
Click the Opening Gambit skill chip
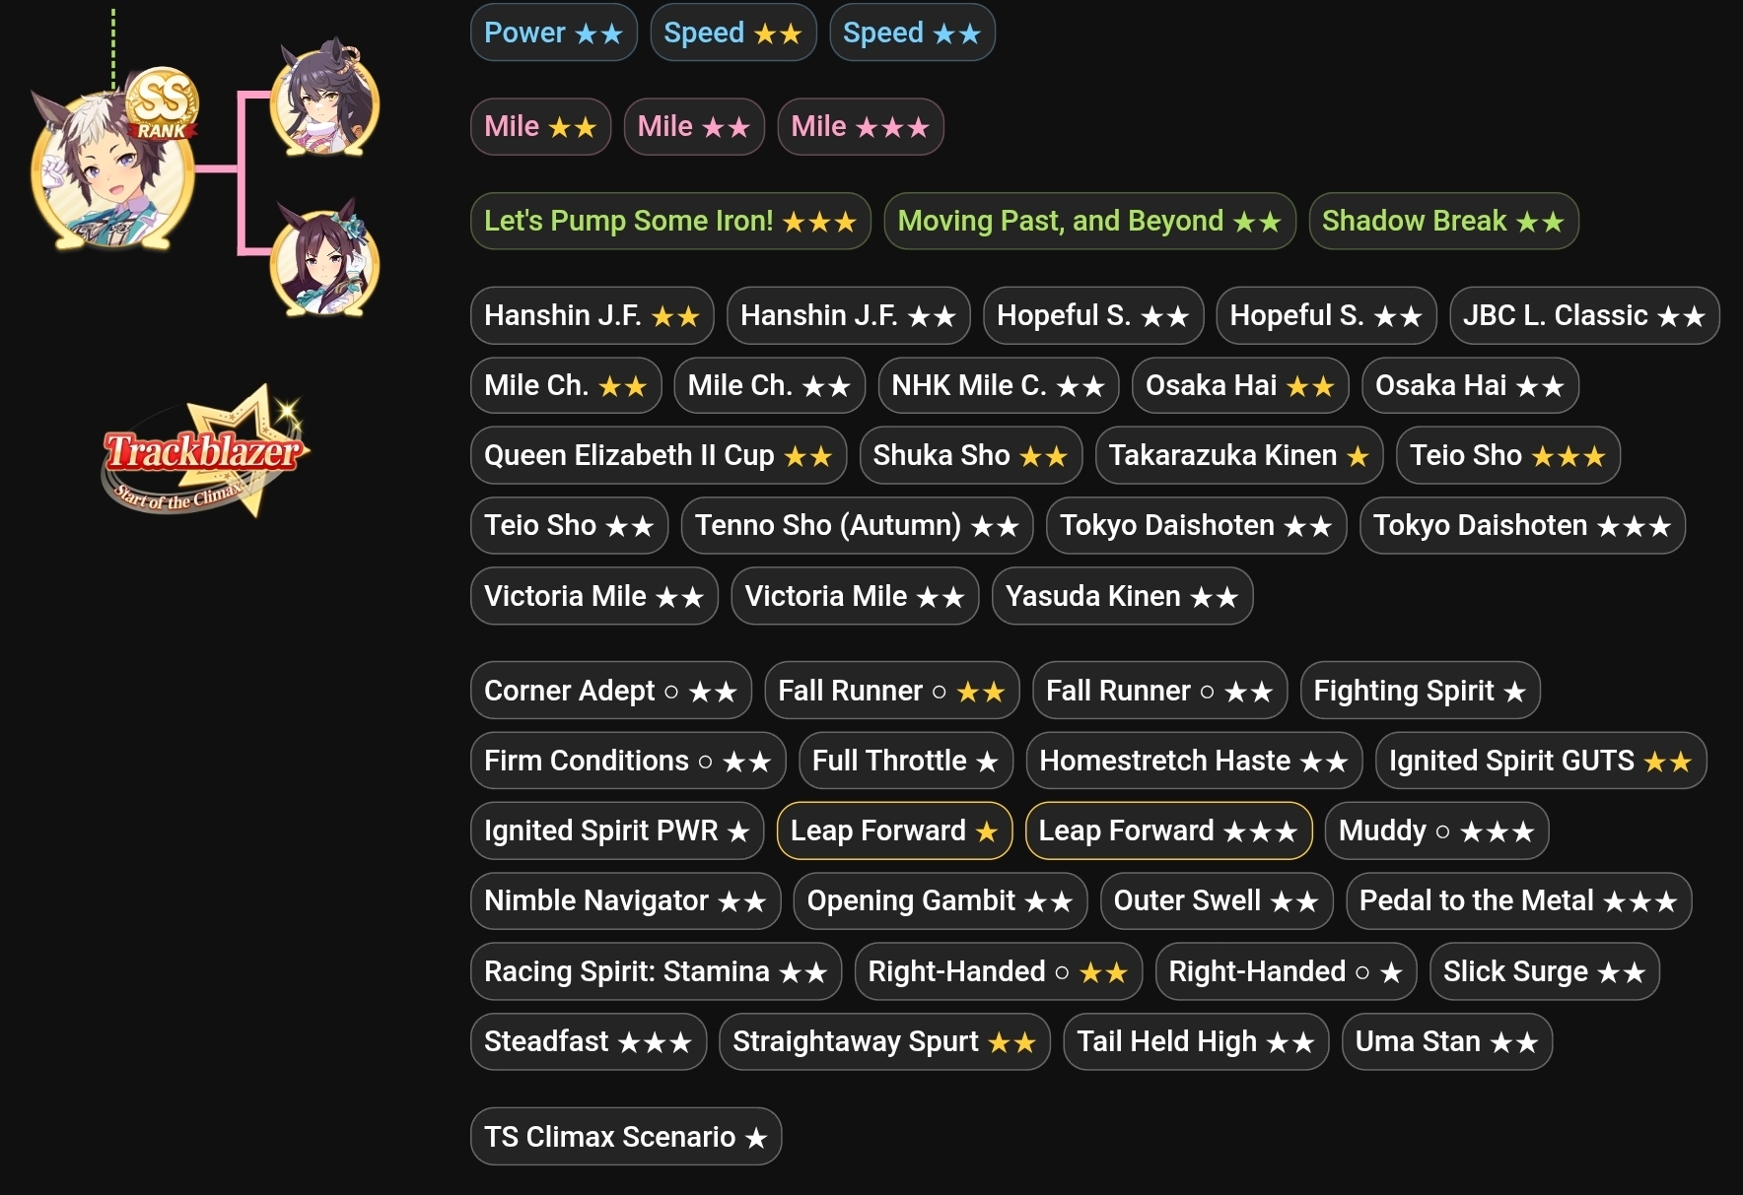[941, 900]
